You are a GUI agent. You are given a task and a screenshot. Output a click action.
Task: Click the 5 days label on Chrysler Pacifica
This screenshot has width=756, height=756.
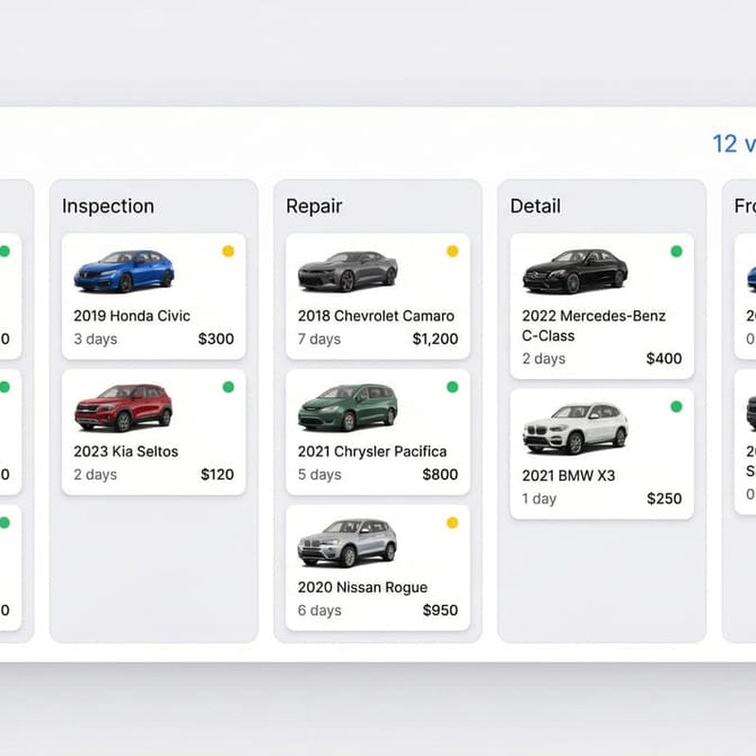tap(318, 474)
